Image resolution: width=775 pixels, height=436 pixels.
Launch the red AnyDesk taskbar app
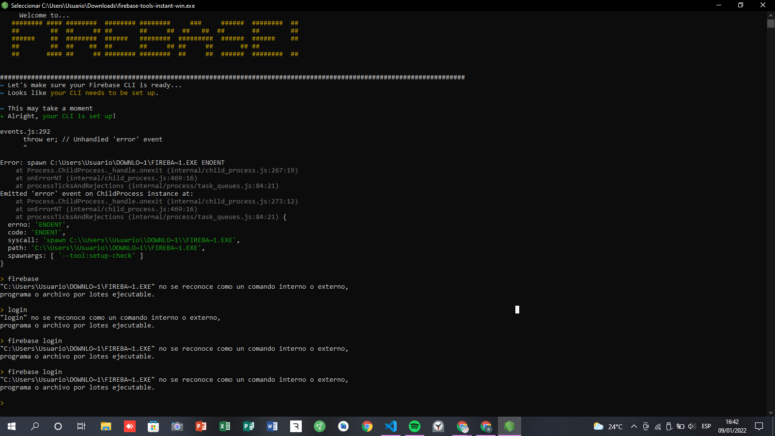coord(129,426)
